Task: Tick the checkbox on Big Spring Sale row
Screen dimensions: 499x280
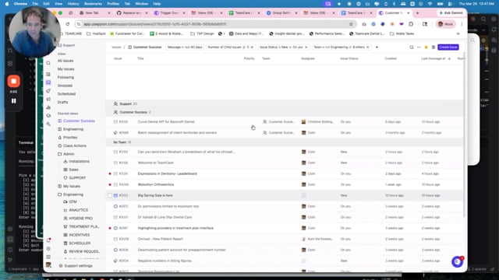Action: click(110, 195)
